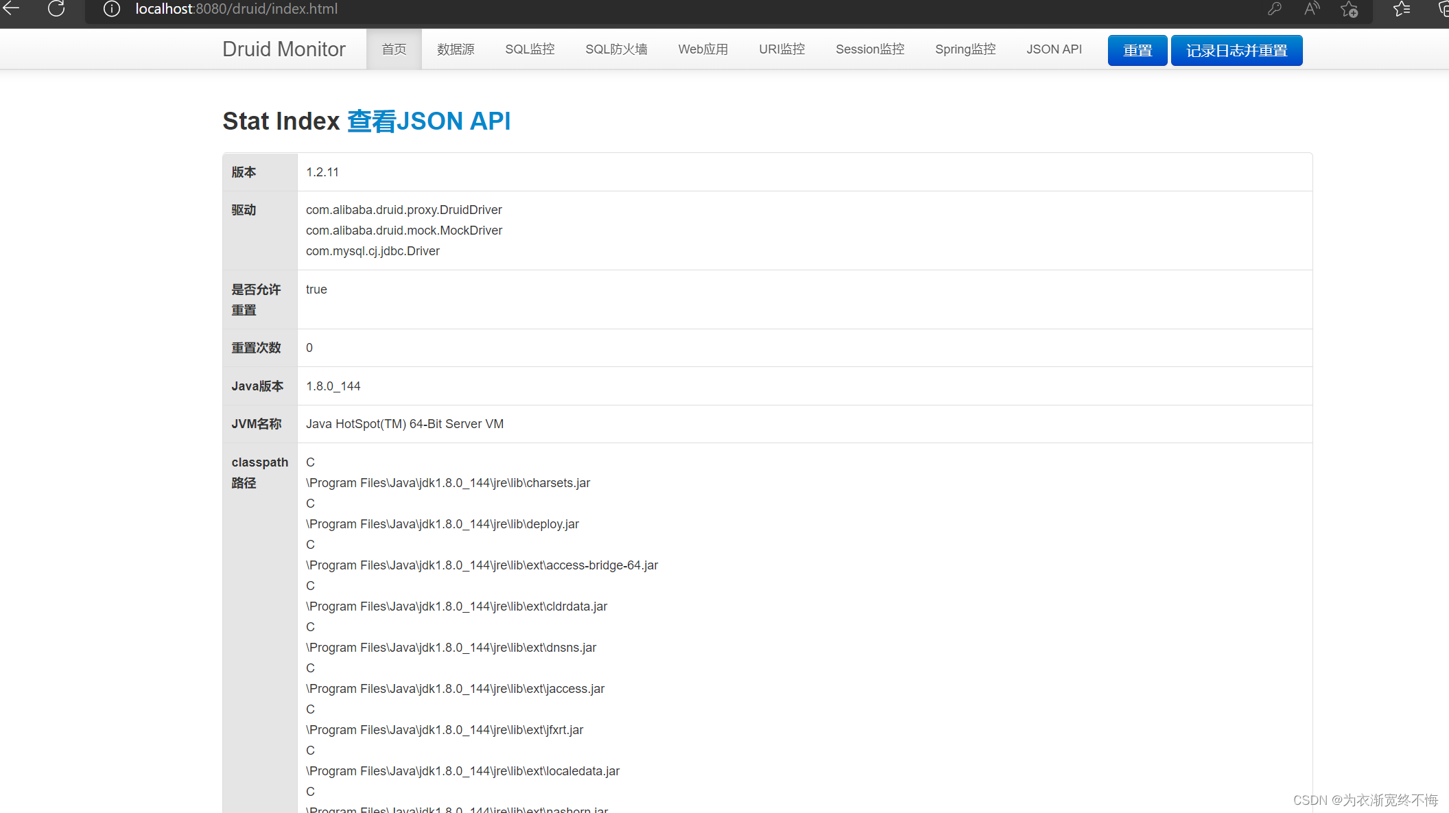Click the localedata.jar classpath entry

coord(462,771)
